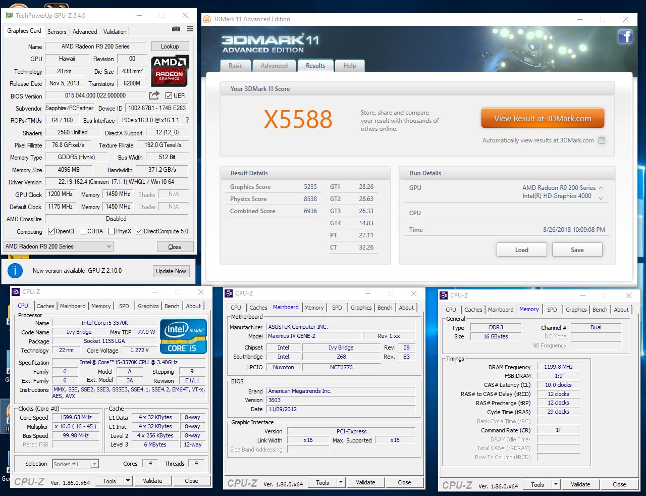Image resolution: width=646 pixels, height=496 pixels.
Task: Switch to GPU-Z Advanced tab
Action: [85, 31]
